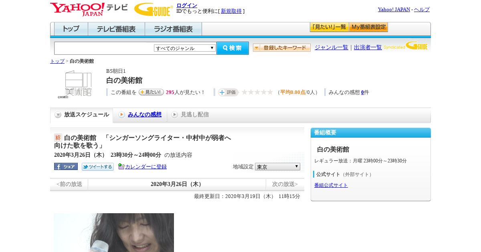Click the 検索 search button
The width and height of the screenshot is (481, 252).
tap(232, 48)
